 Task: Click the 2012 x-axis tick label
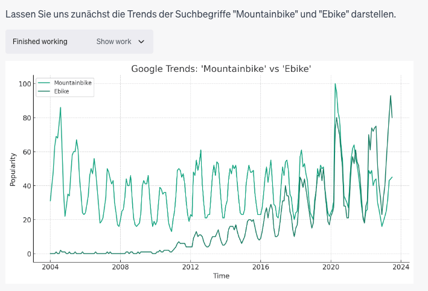point(190,266)
